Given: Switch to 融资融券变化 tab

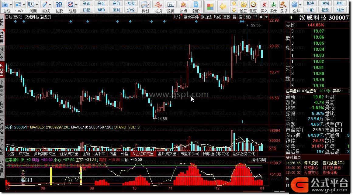Looking at the screenshot, I should [x=244, y=154].
